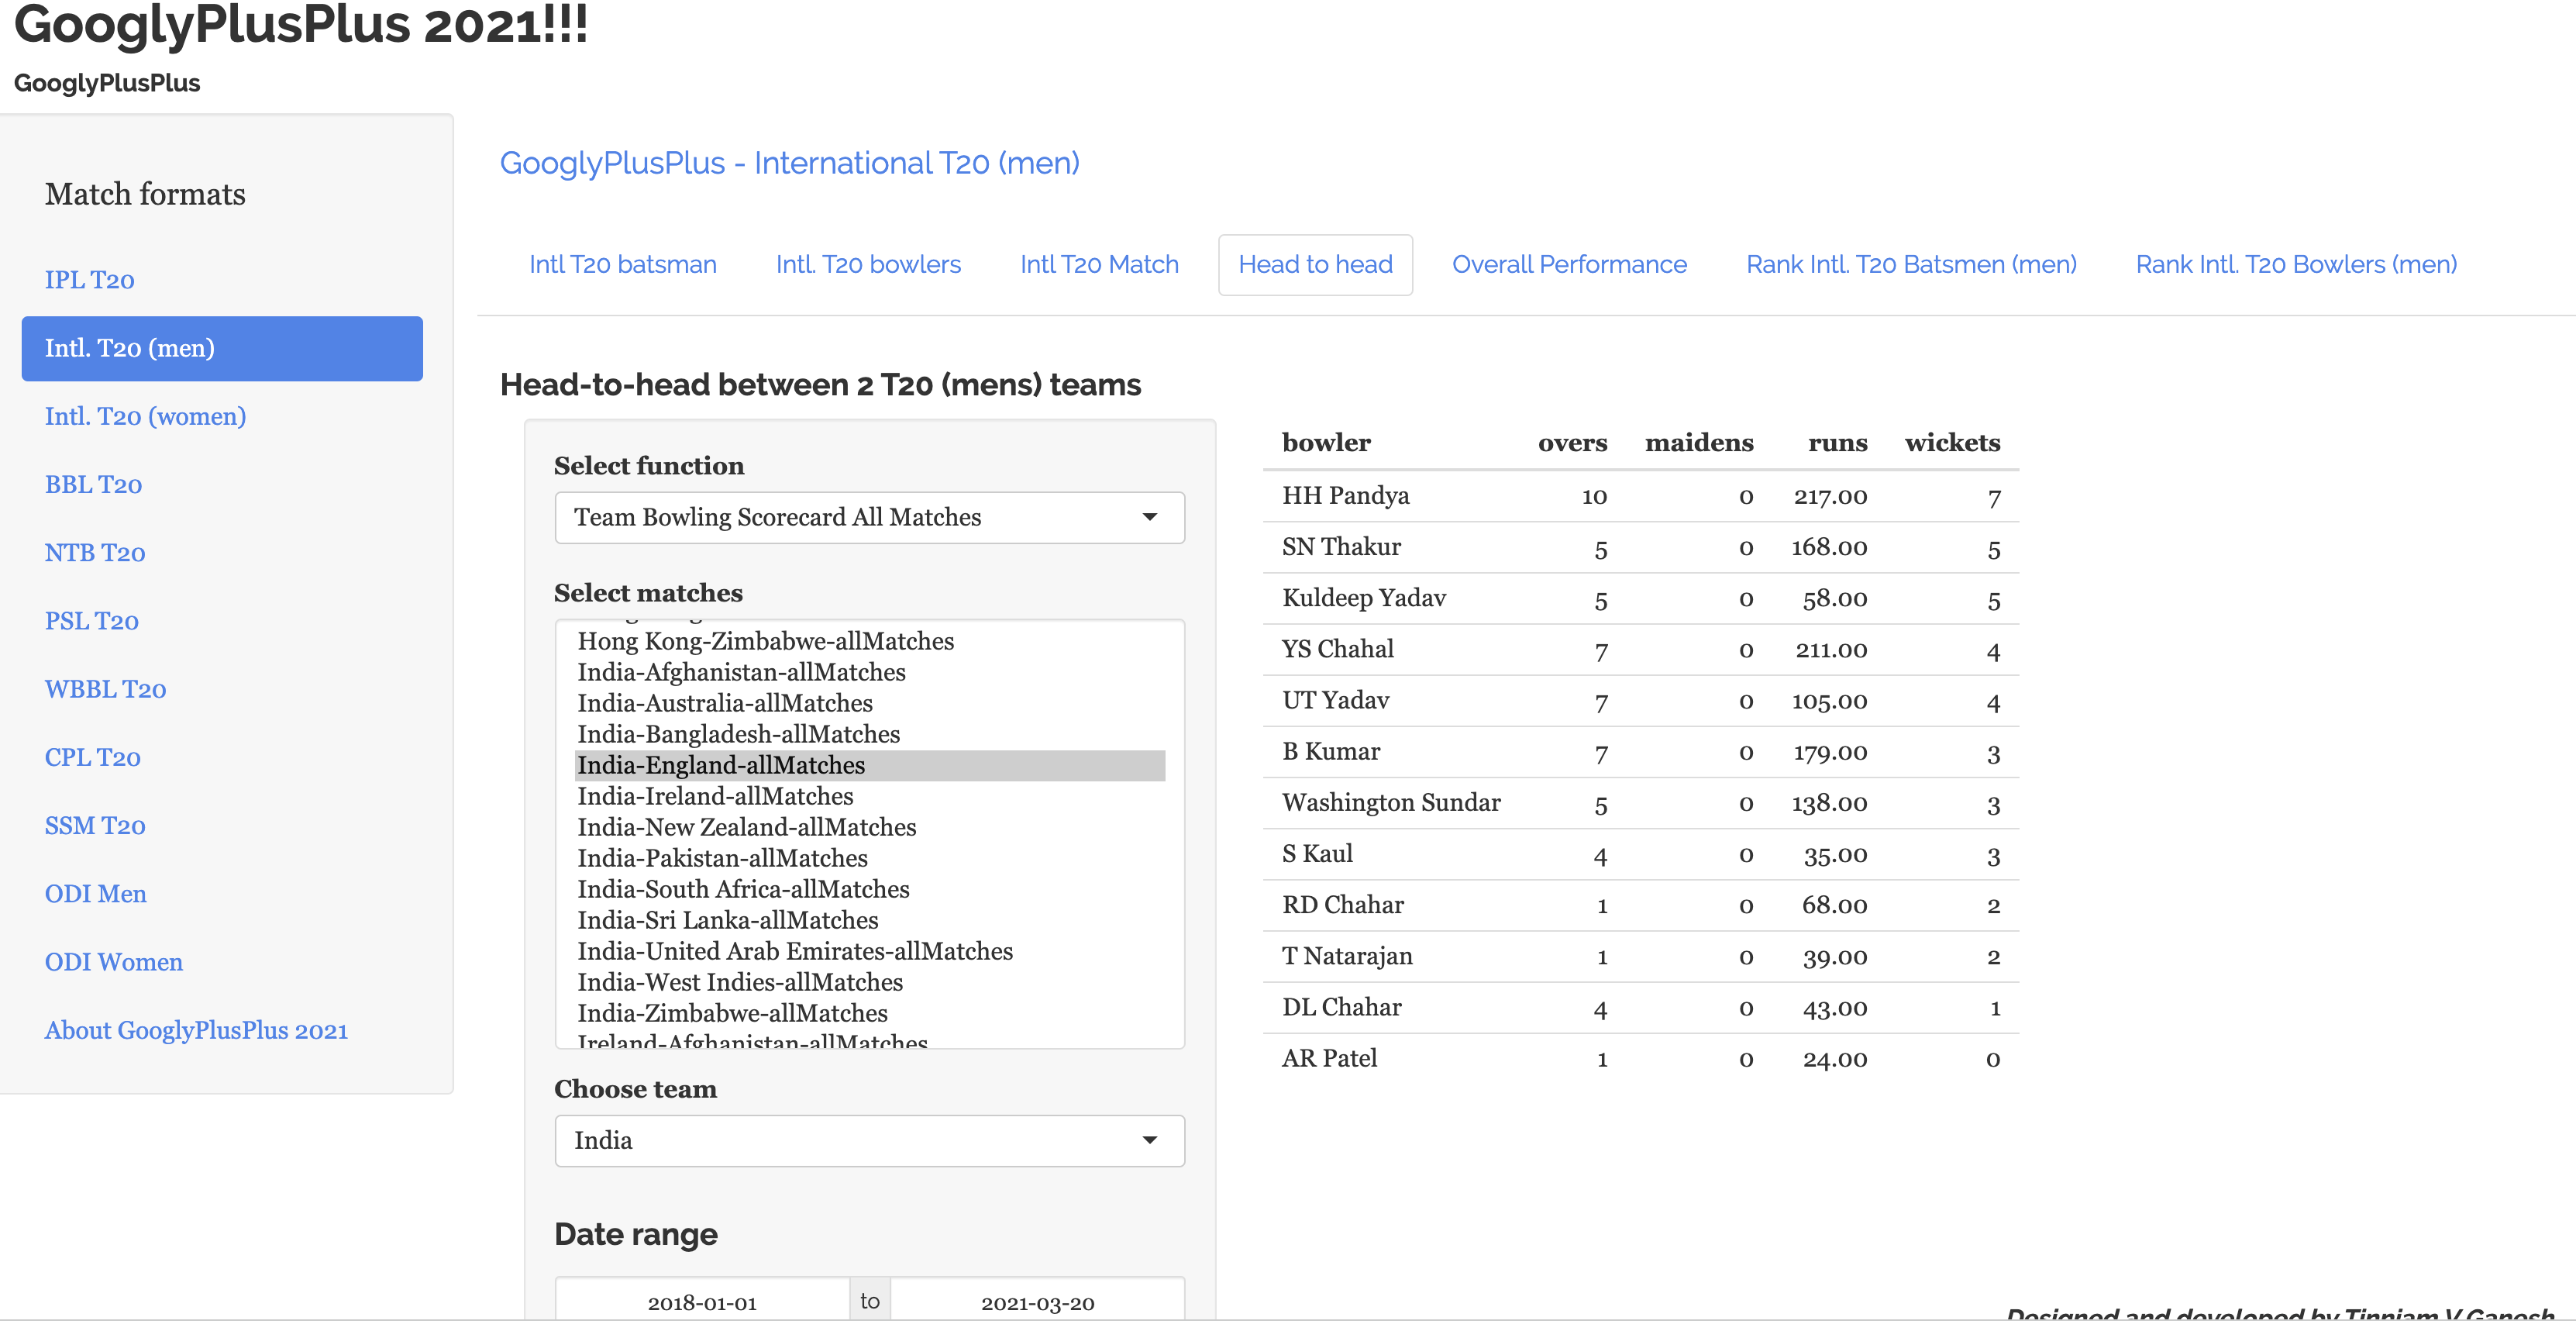The image size is (2576, 1324).
Task: Open the Intl. T20 bowlers tab
Action: pyautogui.click(x=867, y=264)
